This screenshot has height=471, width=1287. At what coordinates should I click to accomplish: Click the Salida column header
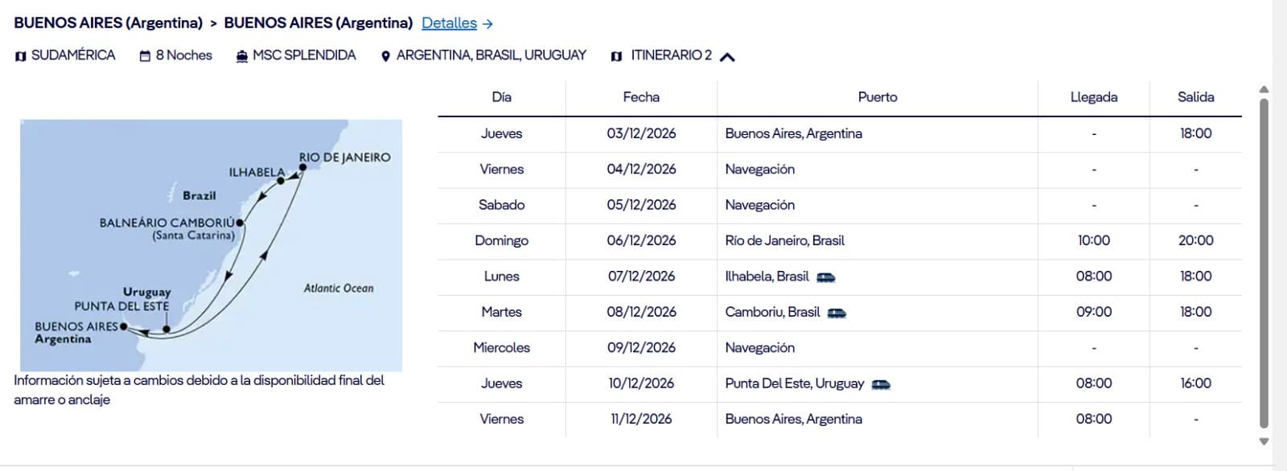click(x=1195, y=97)
